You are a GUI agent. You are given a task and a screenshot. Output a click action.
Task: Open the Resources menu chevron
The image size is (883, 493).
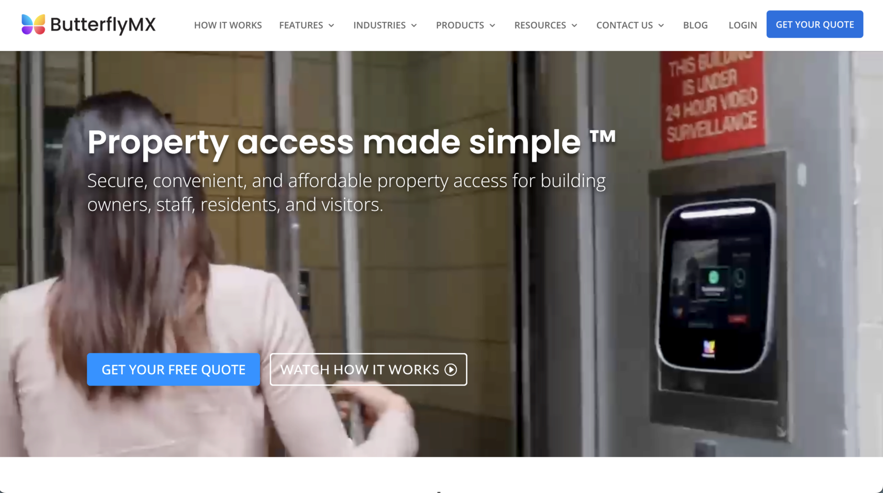574,26
